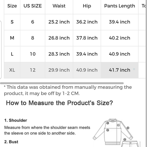Image resolution: width=147 pixels, height=147 pixels.
Task: Click the Pants Length column header
Action: tap(120, 6)
